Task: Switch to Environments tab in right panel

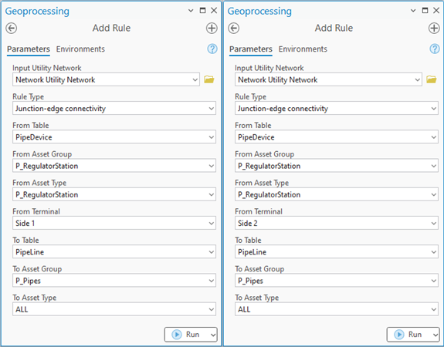Action: point(303,49)
